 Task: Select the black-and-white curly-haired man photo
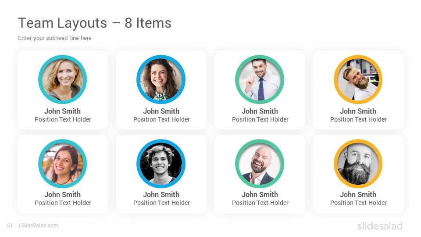161,163
